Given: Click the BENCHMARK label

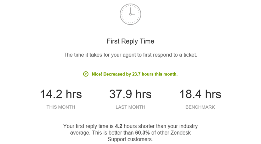Looking at the screenshot, I should tap(200, 107).
